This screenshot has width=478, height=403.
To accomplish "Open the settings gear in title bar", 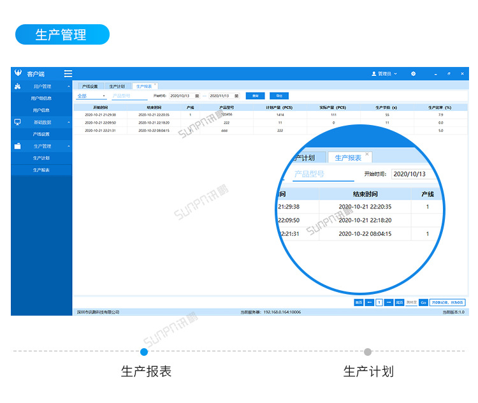I will (413, 73).
